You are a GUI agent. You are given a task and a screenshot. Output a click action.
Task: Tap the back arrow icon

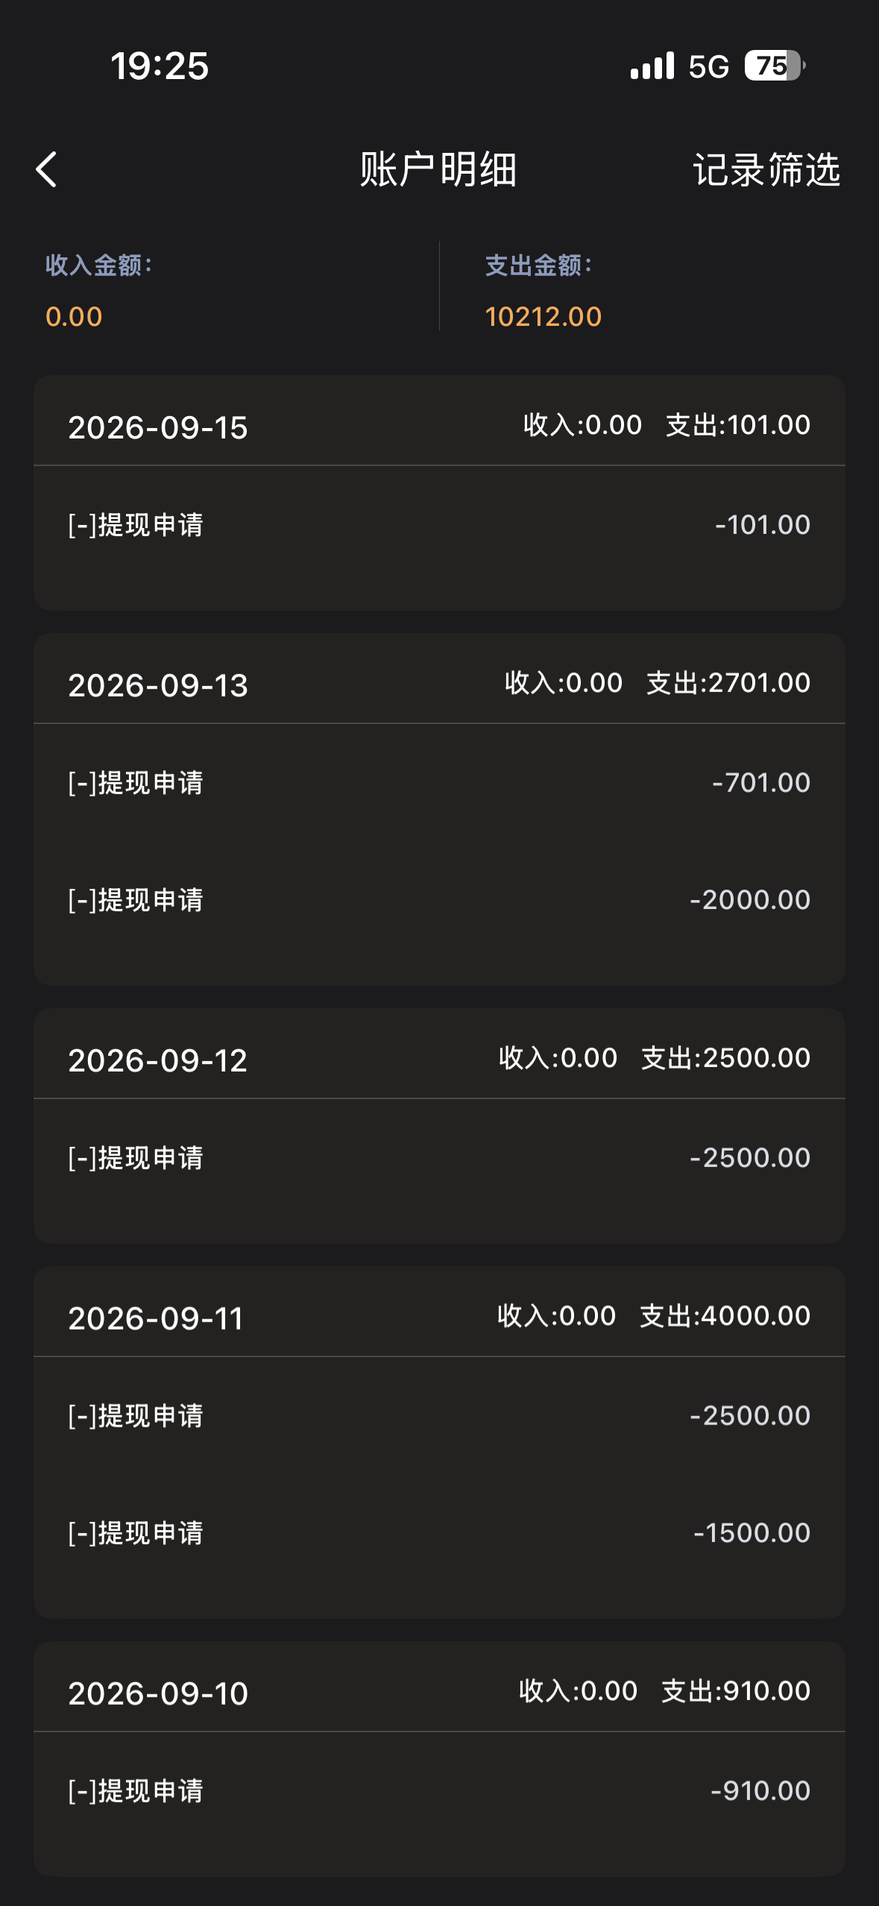tap(46, 169)
